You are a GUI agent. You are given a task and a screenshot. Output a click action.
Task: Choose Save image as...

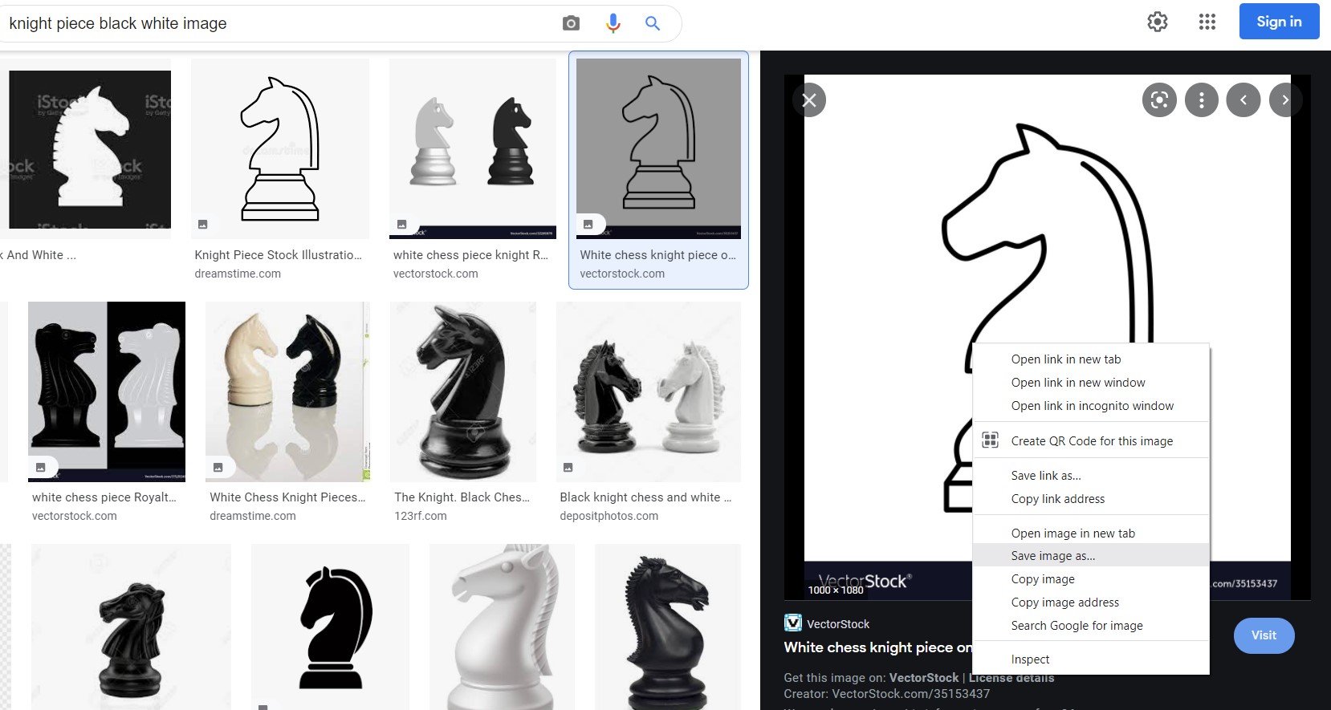[x=1091, y=555]
